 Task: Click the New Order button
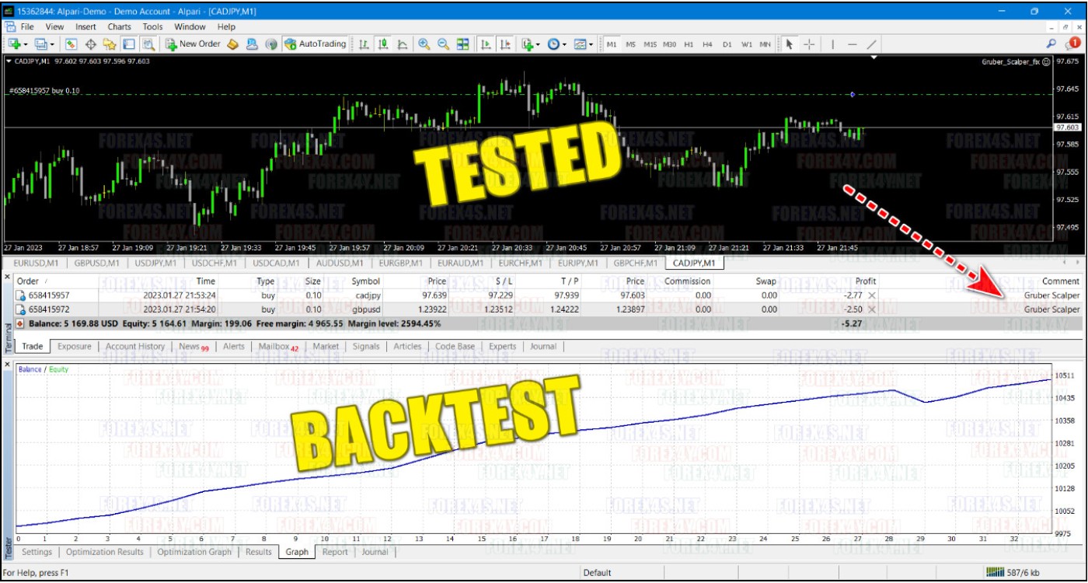(x=193, y=44)
